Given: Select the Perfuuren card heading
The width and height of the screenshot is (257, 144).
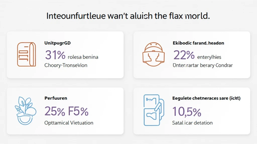Looking at the screenshot, I should click(x=56, y=98).
